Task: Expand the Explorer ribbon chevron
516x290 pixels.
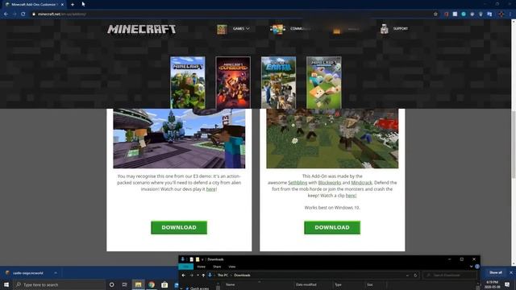Action: pos(471,267)
